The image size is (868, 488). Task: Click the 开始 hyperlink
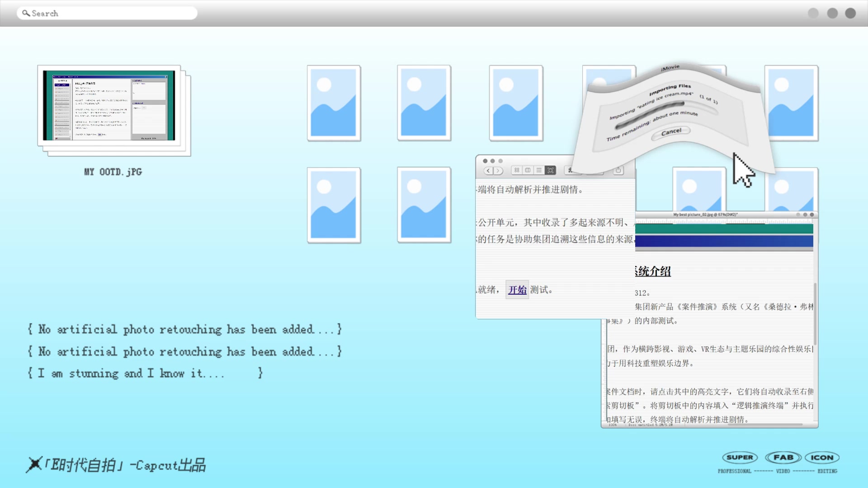pos(517,290)
